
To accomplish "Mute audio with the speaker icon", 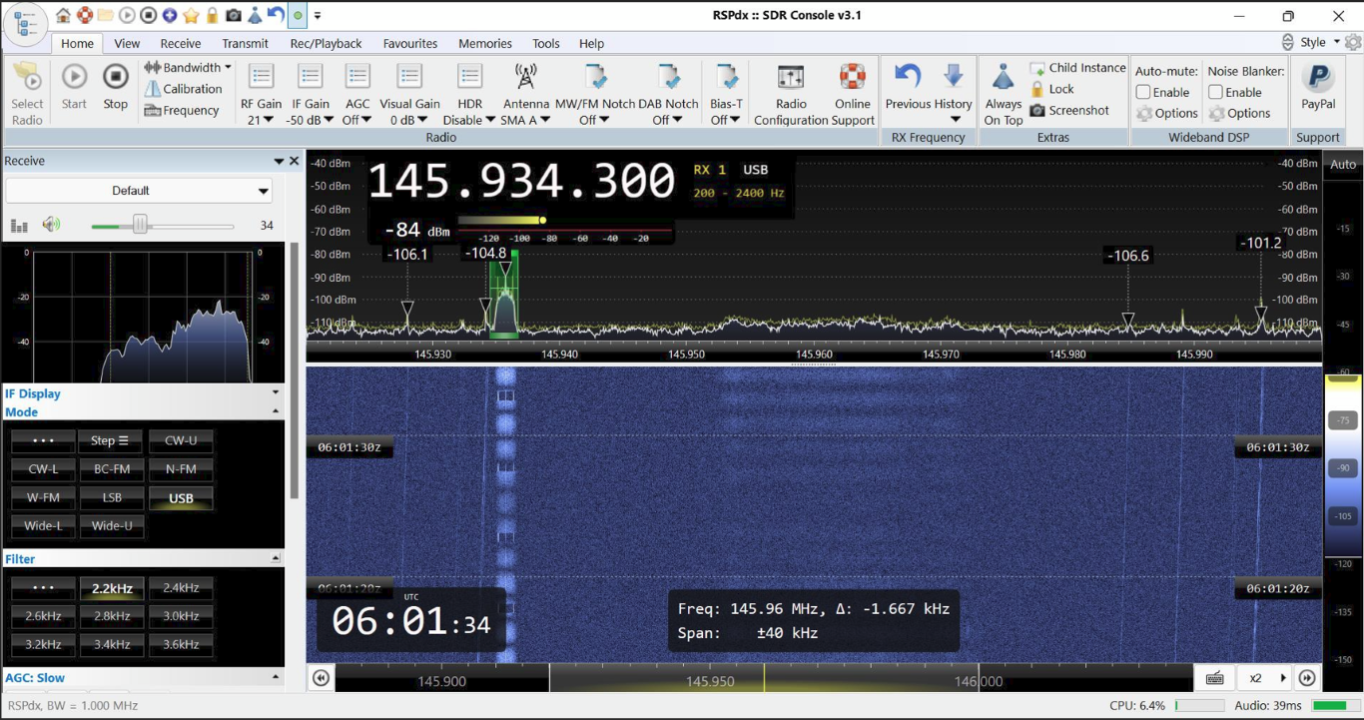I will click(51, 225).
